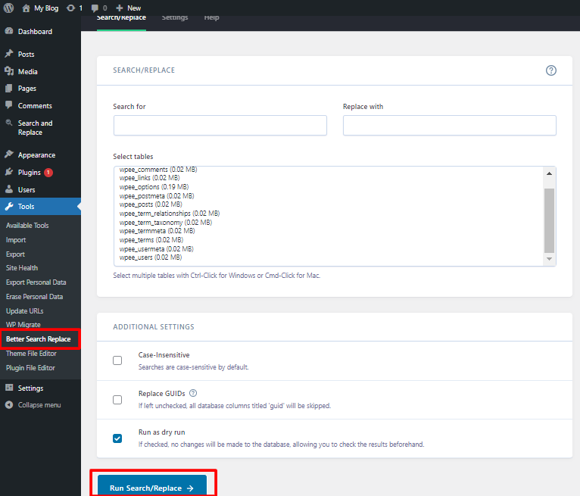Click the Dashboard gauge icon
Screen dimensions: 580x496
click(9, 31)
